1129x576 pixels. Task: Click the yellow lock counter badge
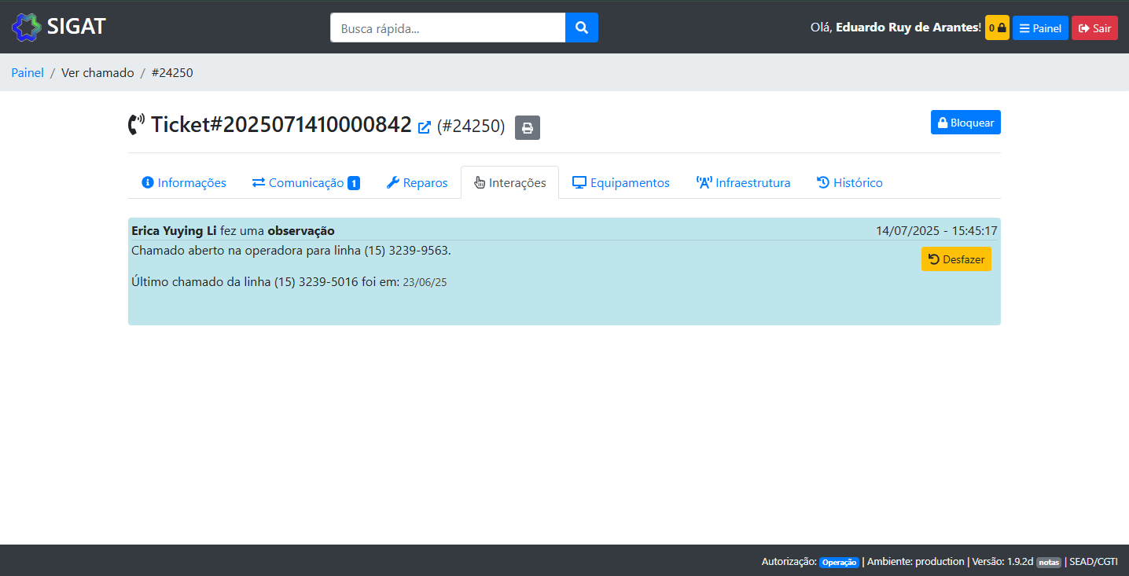(x=997, y=28)
